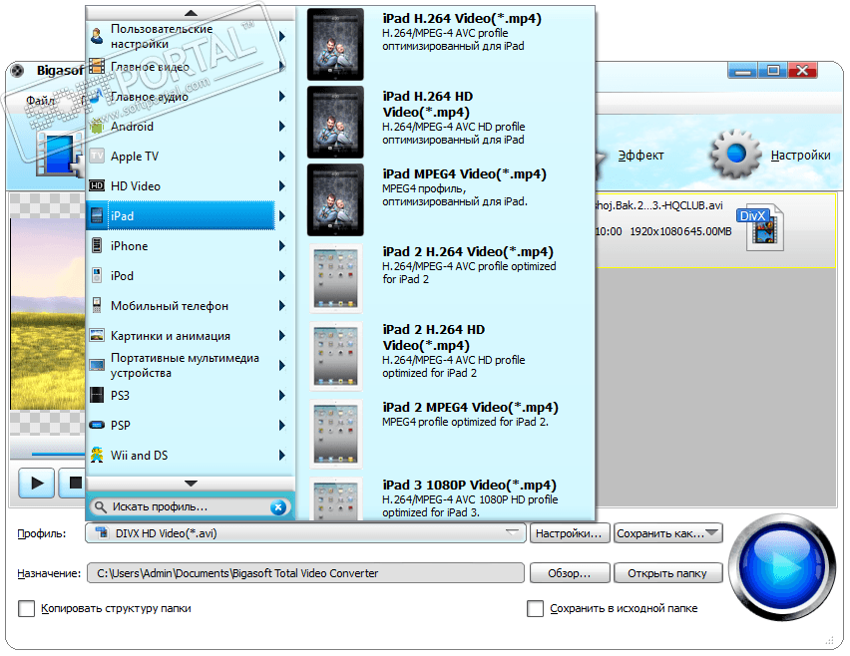The image size is (850, 656).
Task: Click the magnifier icon in profile search
Action: (100, 507)
